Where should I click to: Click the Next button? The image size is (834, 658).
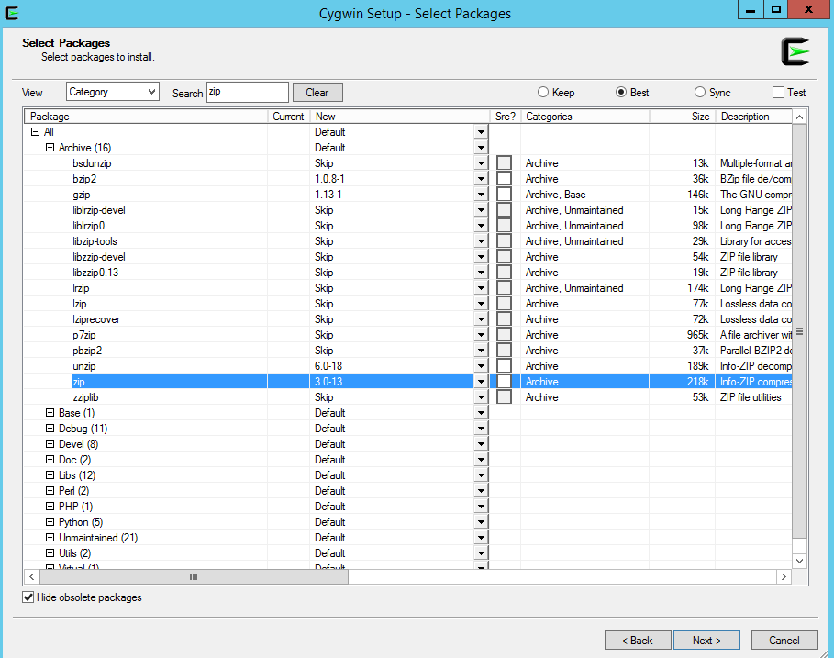click(706, 640)
